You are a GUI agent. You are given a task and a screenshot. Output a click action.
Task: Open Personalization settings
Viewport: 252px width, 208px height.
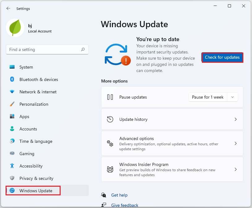pyautogui.click(x=47, y=104)
